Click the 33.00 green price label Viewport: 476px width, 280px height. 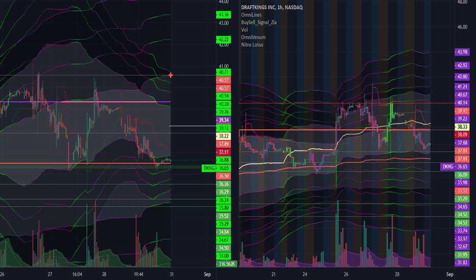(x=223, y=256)
